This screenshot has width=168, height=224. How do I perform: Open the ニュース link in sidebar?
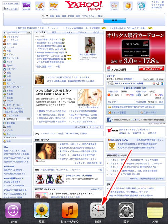[10, 47]
